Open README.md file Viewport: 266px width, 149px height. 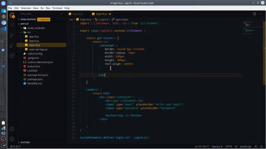click(34, 84)
